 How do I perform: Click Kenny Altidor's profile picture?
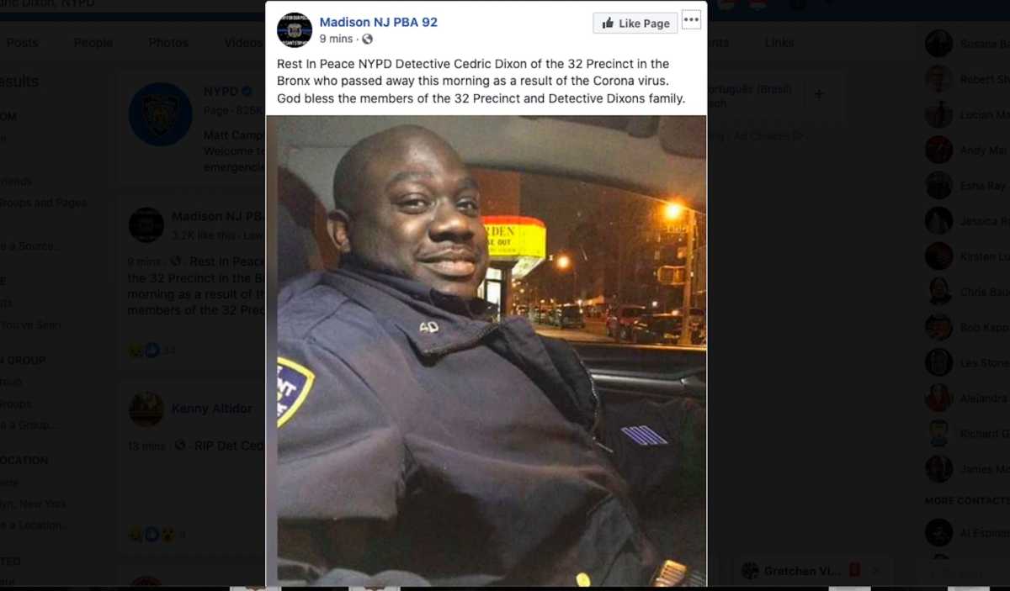146,409
